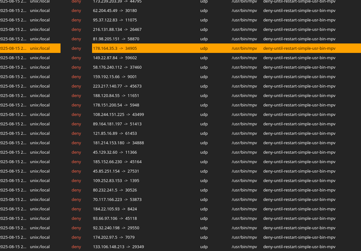Screen dimensions: 361x251
Task: Click rule name in 223.217.140.77 row
Action: coord(299,86)
